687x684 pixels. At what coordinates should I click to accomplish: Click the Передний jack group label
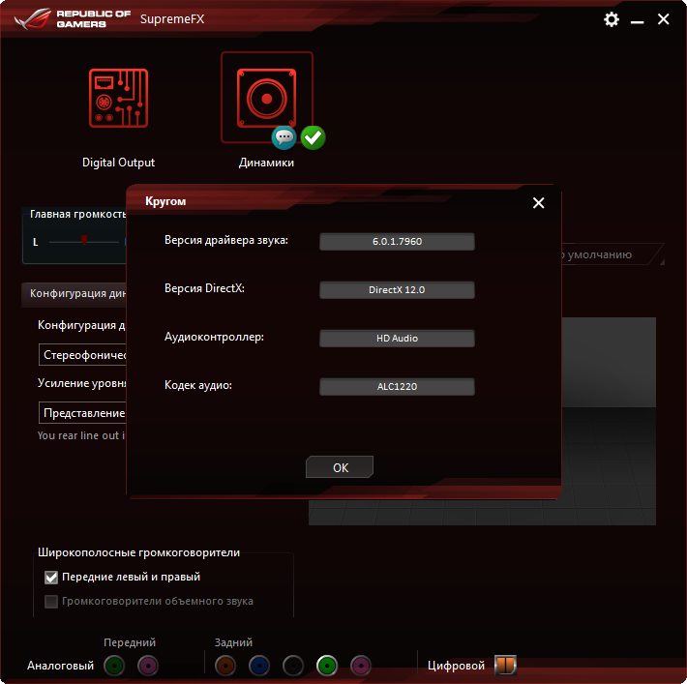130,642
